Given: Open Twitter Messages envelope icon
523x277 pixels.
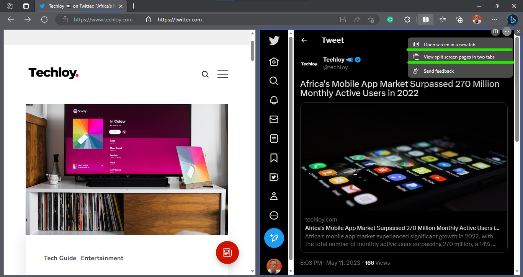Looking at the screenshot, I should [274, 119].
